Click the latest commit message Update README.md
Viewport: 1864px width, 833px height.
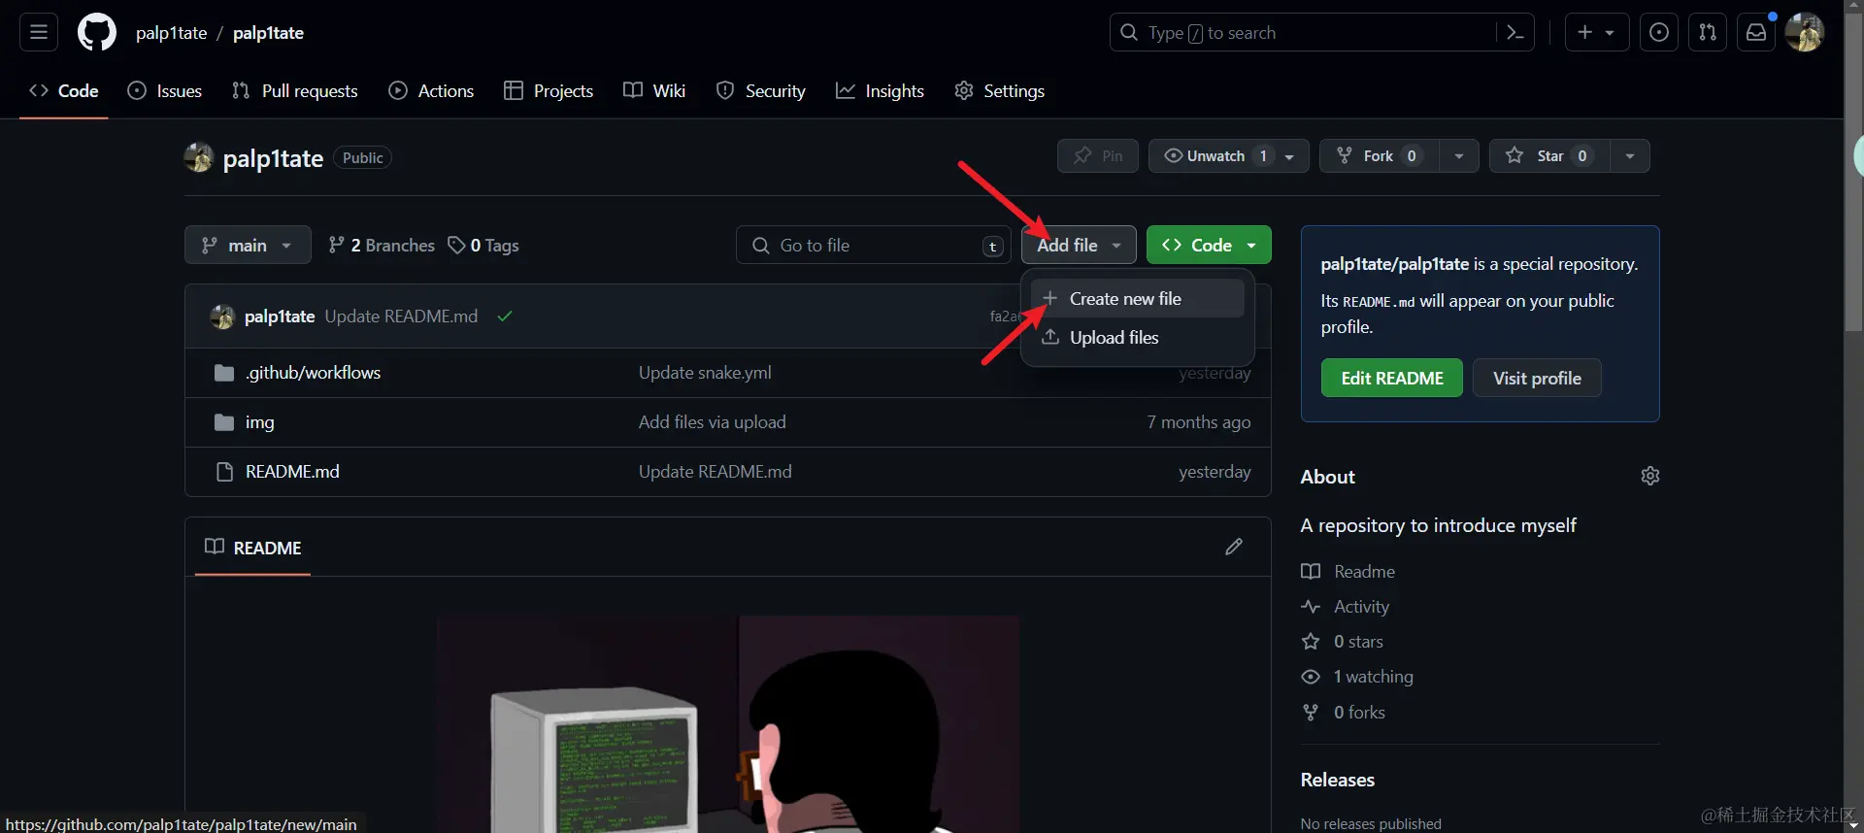(x=401, y=317)
